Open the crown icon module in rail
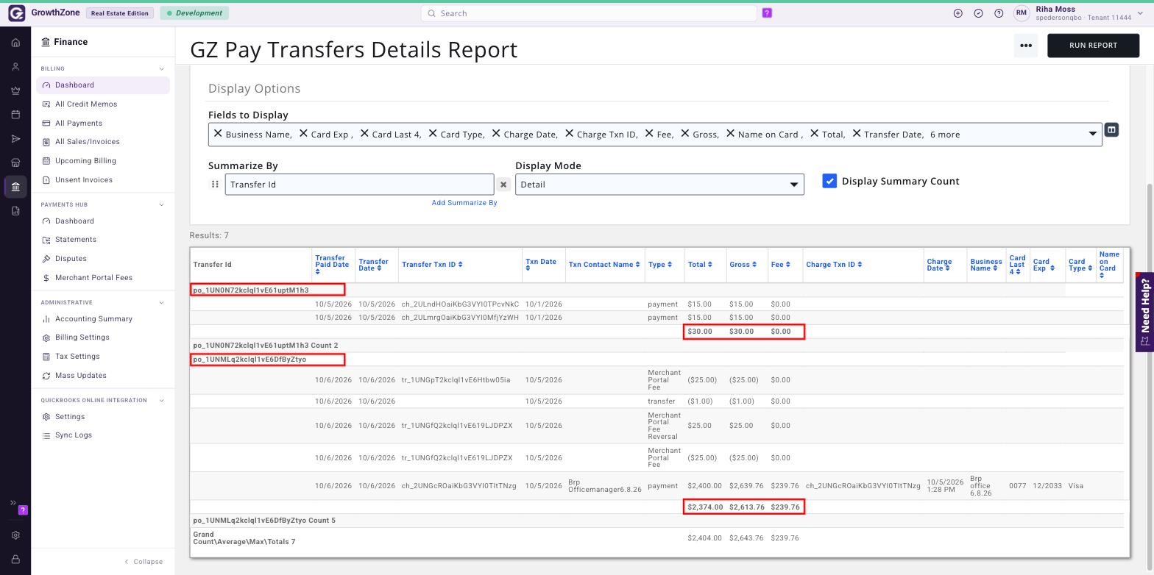This screenshot has height=575, width=1154. (x=15, y=90)
